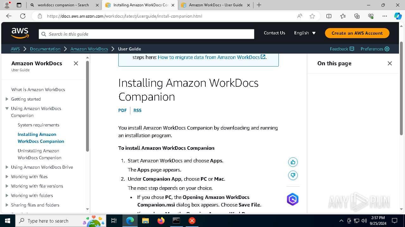This screenshot has width=405, height=227.
Task: Go to Documentation breadcrumb link
Action: coord(45,49)
